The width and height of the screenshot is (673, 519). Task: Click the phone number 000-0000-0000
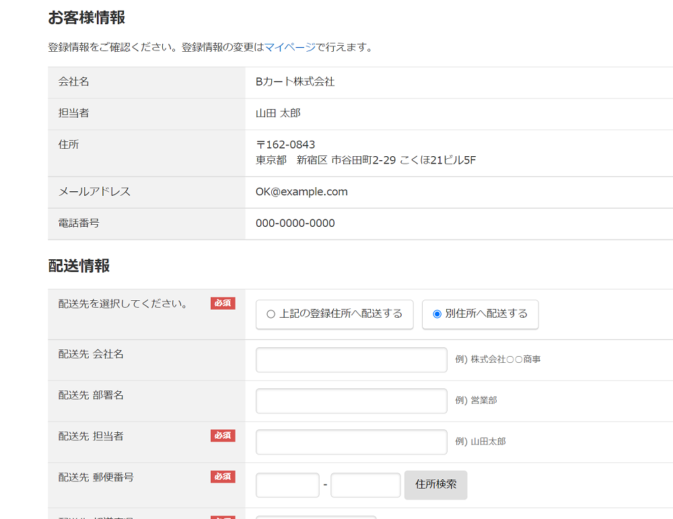[x=295, y=223]
